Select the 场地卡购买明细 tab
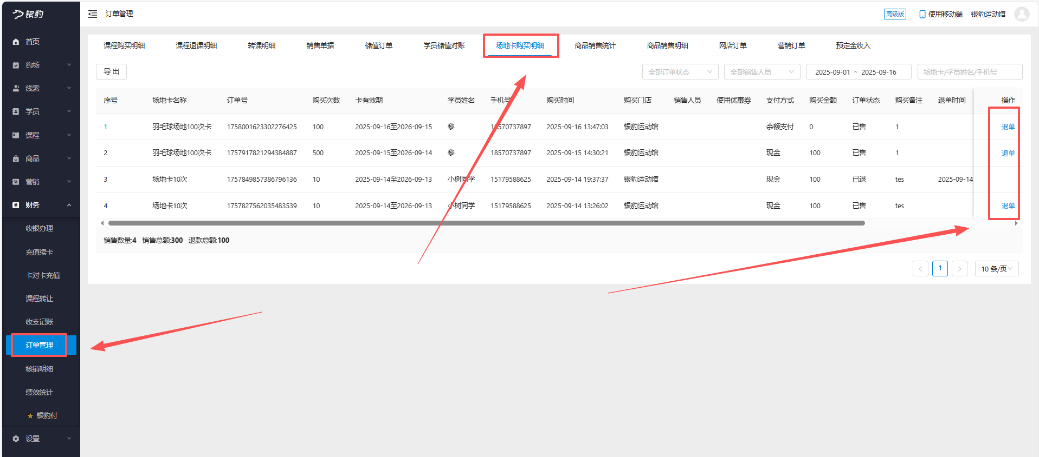Viewport: 1039px width, 457px height. click(x=520, y=45)
